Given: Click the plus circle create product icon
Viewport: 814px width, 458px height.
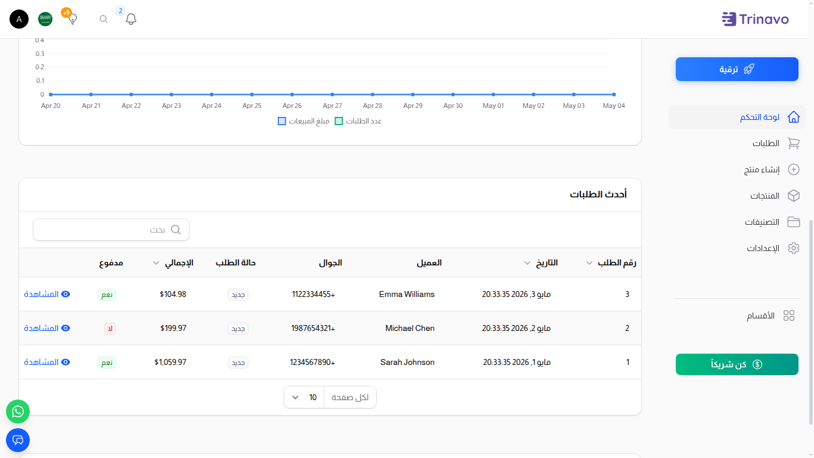Looking at the screenshot, I should 794,169.
